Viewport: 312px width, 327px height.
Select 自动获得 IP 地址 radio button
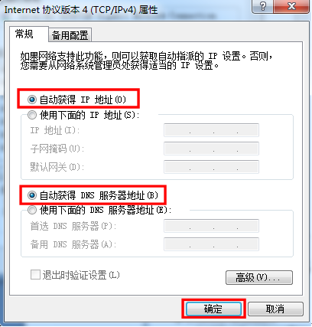32,100
